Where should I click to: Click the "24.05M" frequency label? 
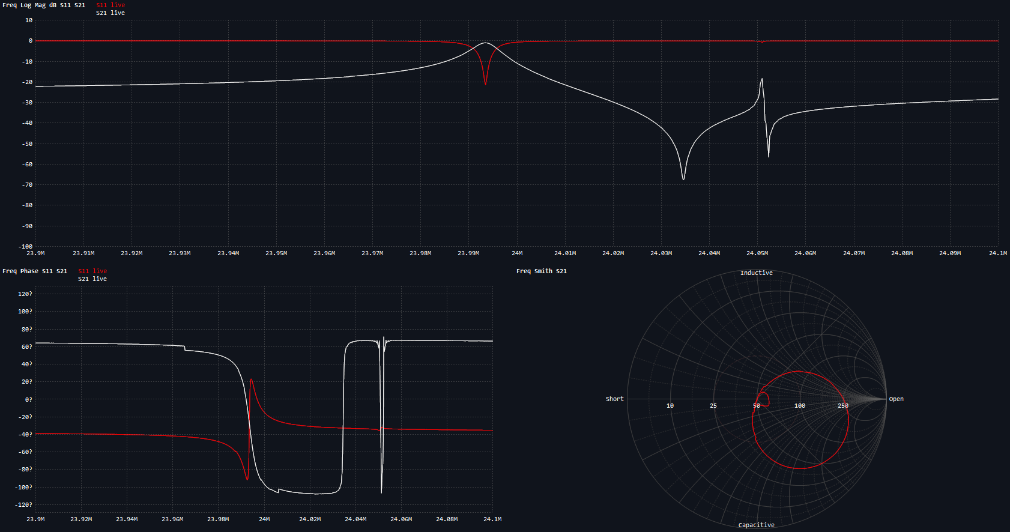[x=757, y=253]
